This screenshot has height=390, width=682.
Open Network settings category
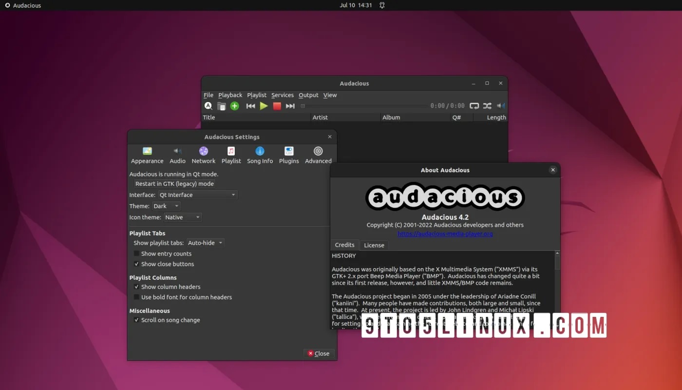click(204, 156)
